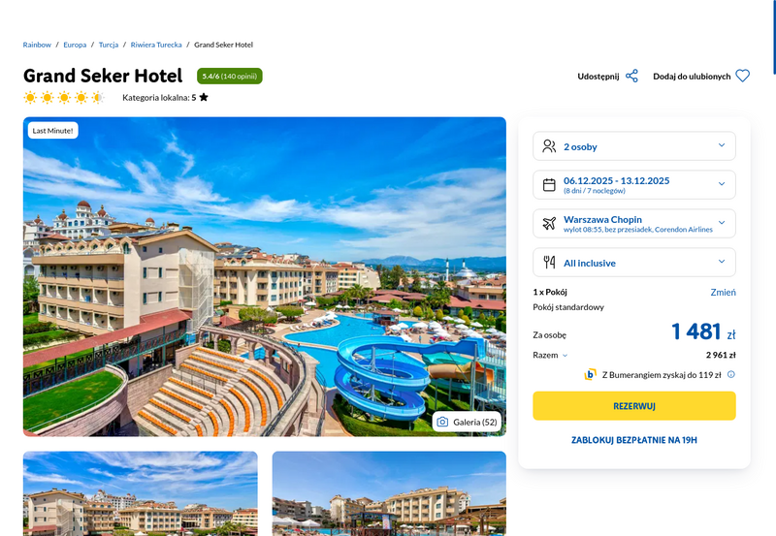Click the REZERWUJ booking button
This screenshot has width=776, height=536.
click(x=634, y=406)
